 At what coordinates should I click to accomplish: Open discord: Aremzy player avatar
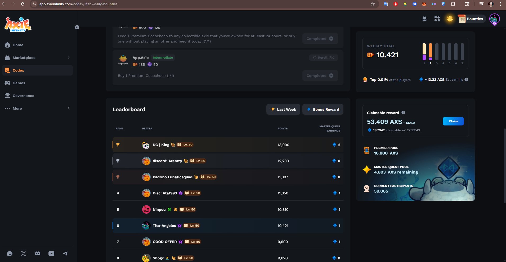(146, 161)
